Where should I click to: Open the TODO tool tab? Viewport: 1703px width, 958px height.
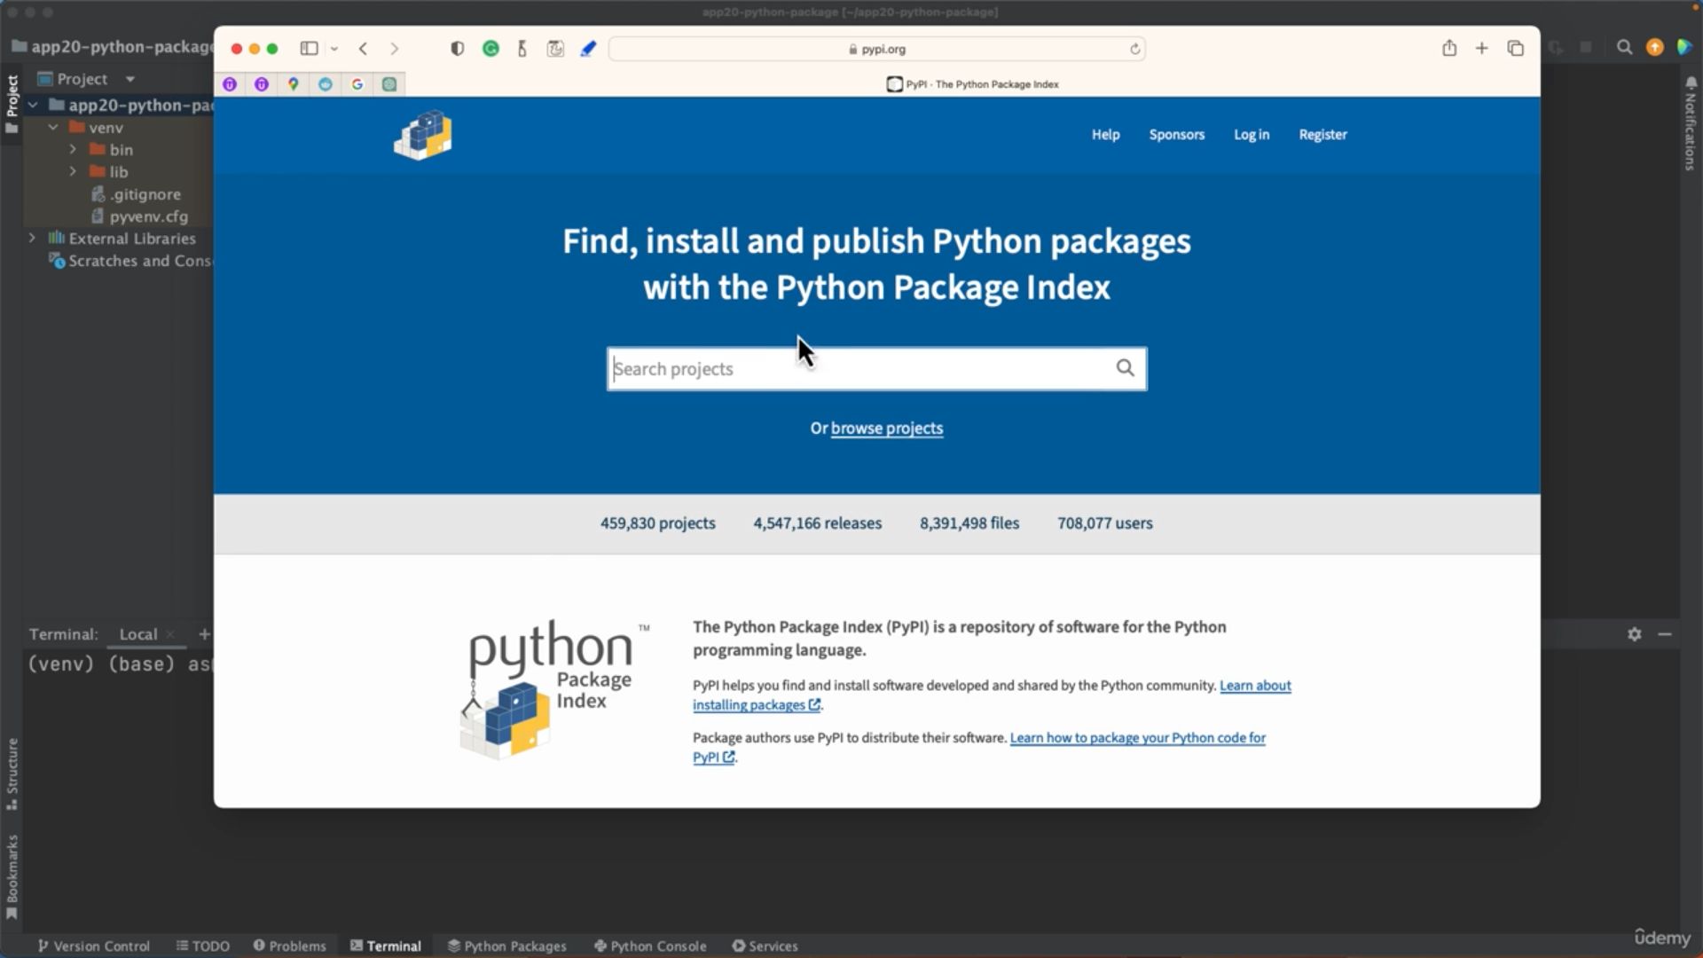pos(203,946)
